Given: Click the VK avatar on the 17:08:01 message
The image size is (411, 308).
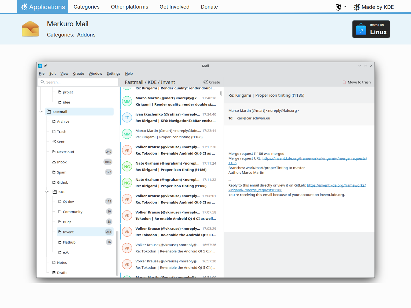Looking at the screenshot, I should 127,199.
